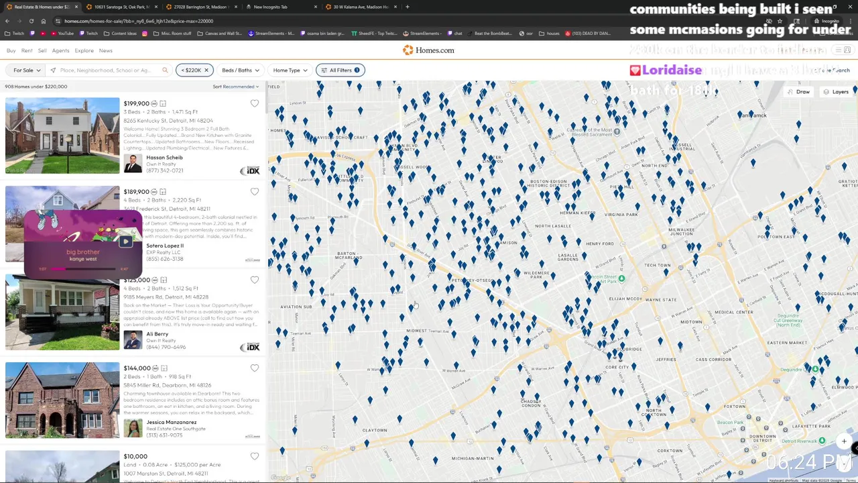Click the 908 Homes under $220,000 count
This screenshot has width=858, height=483.
coord(36,87)
